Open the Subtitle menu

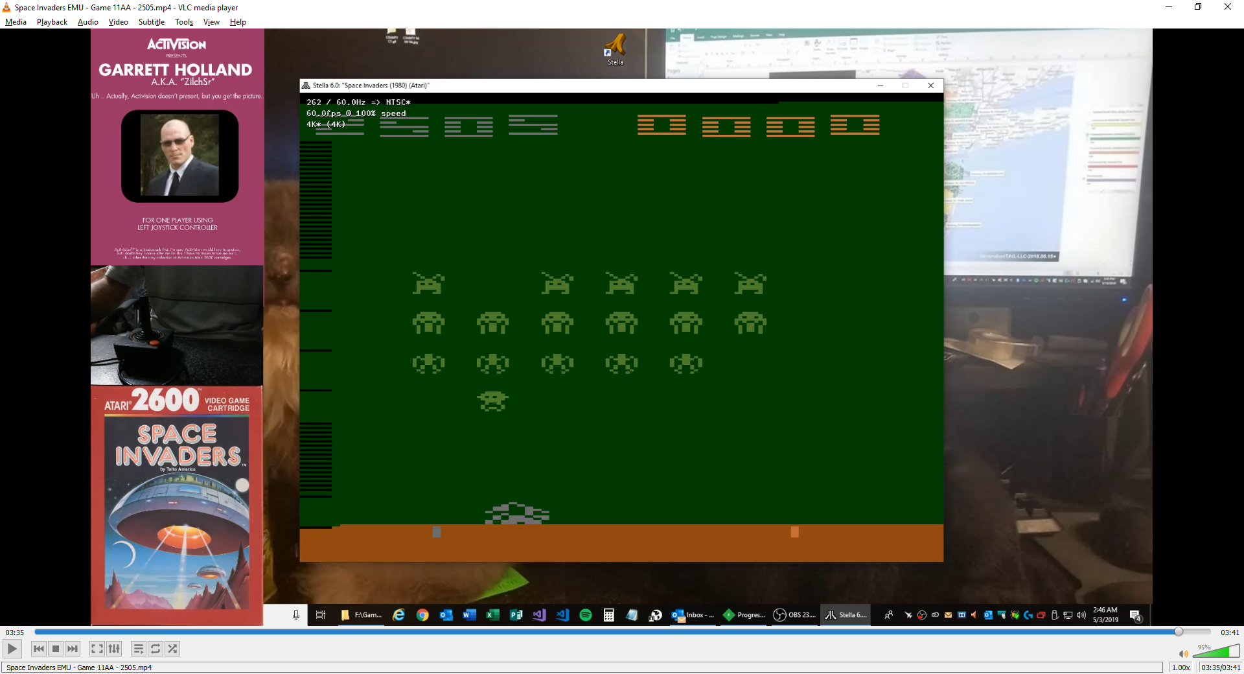pyautogui.click(x=151, y=22)
